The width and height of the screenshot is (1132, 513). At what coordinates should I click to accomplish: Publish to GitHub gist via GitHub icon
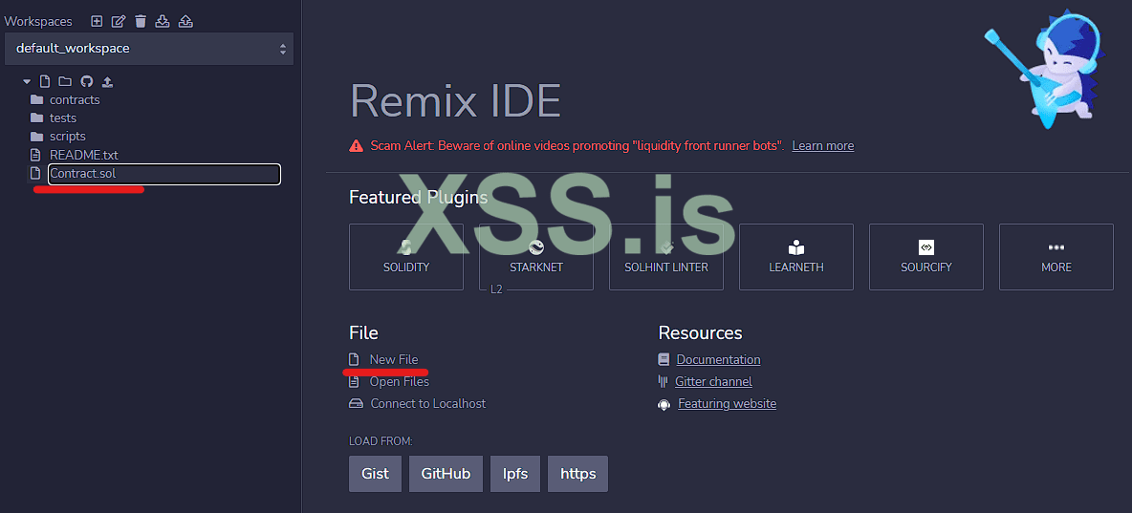(87, 81)
